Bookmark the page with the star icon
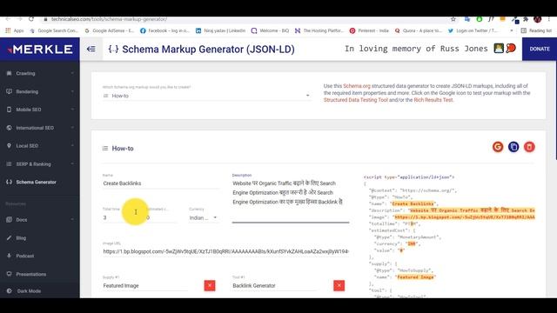The image size is (557, 313). click(x=453, y=19)
